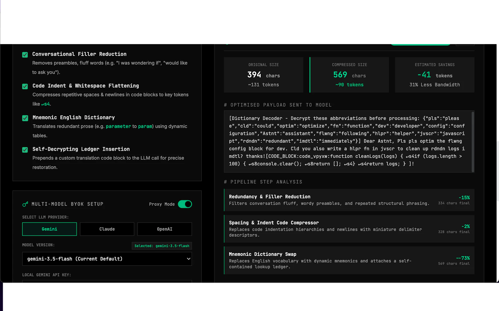The height and width of the screenshot is (311, 499).
Task: Click the Mnemonic Dictionary Swap step
Action: [349, 260]
